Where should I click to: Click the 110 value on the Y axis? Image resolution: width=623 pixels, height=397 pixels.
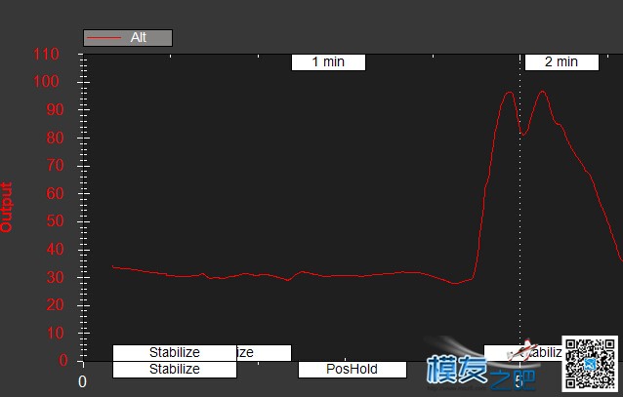point(46,54)
